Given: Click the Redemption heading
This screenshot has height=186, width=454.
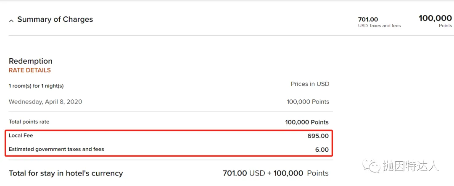Looking at the screenshot, I should [x=31, y=61].
